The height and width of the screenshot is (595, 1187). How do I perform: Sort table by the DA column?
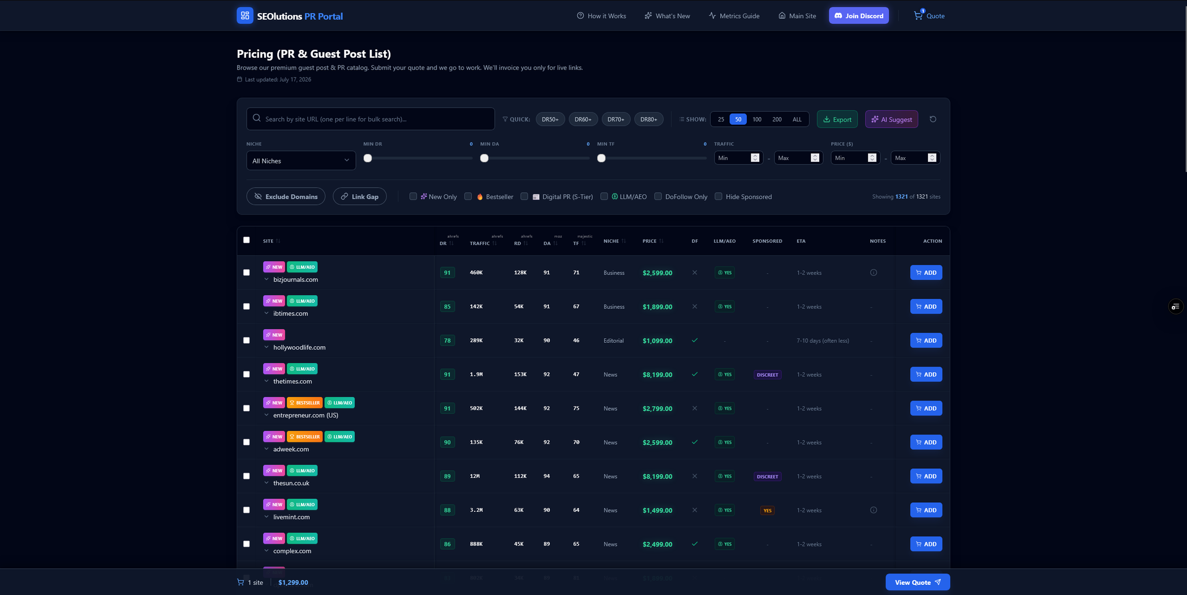[551, 243]
